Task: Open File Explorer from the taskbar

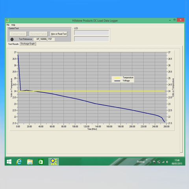Action: click(30, 162)
